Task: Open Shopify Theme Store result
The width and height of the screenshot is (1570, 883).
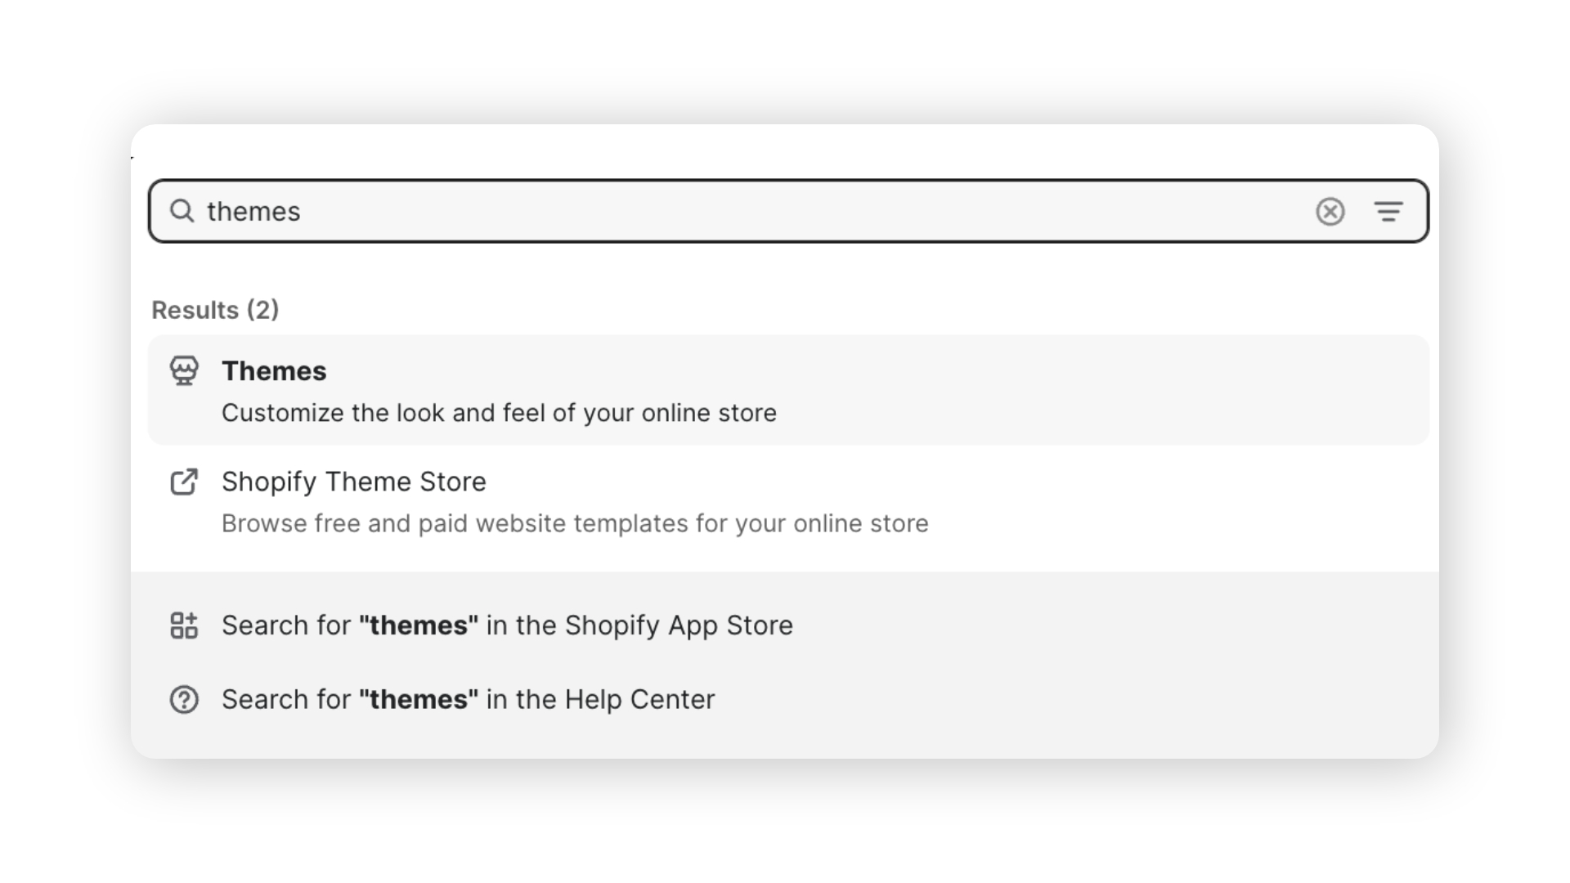Action: [x=788, y=501]
